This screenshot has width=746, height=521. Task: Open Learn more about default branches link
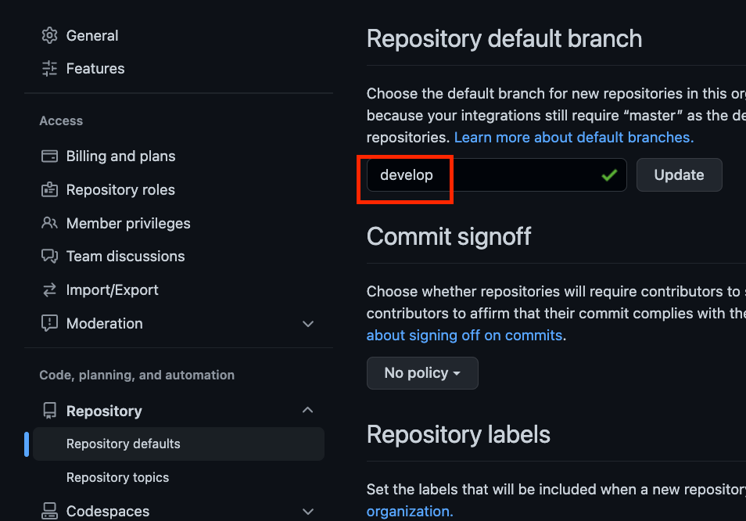pos(573,137)
